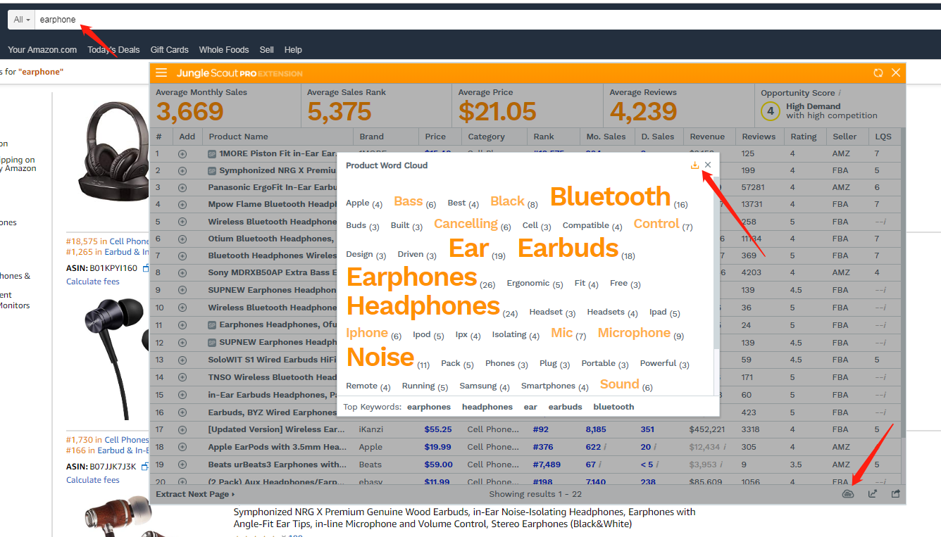Click the share icon in extension footer
Screen dimensions: 941x537
point(896,494)
